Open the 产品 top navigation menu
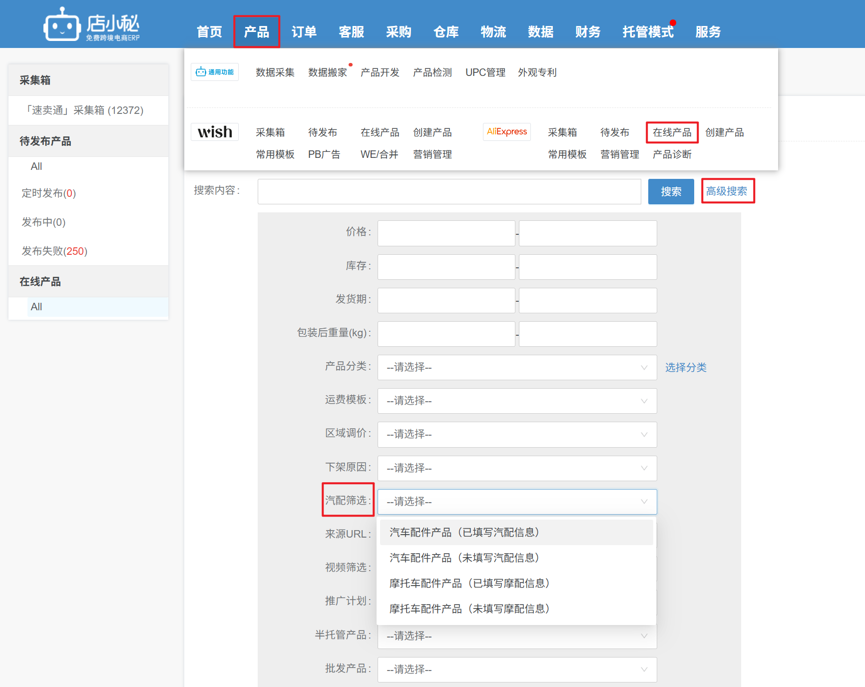The height and width of the screenshot is (687, 865). (x=257, y=32)
